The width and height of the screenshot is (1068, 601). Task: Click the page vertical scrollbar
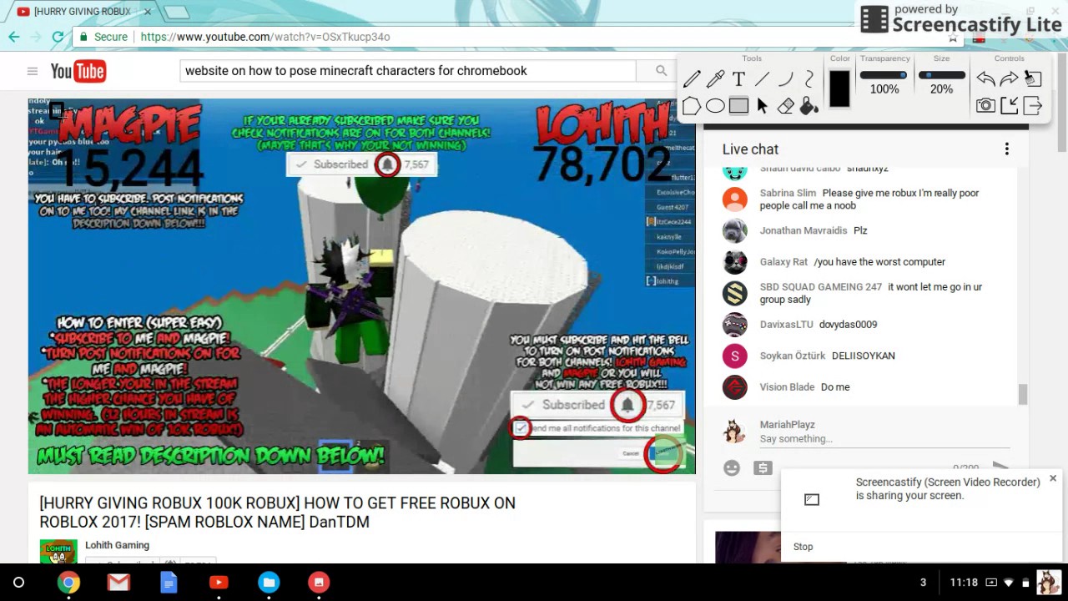coord(1061,109)
